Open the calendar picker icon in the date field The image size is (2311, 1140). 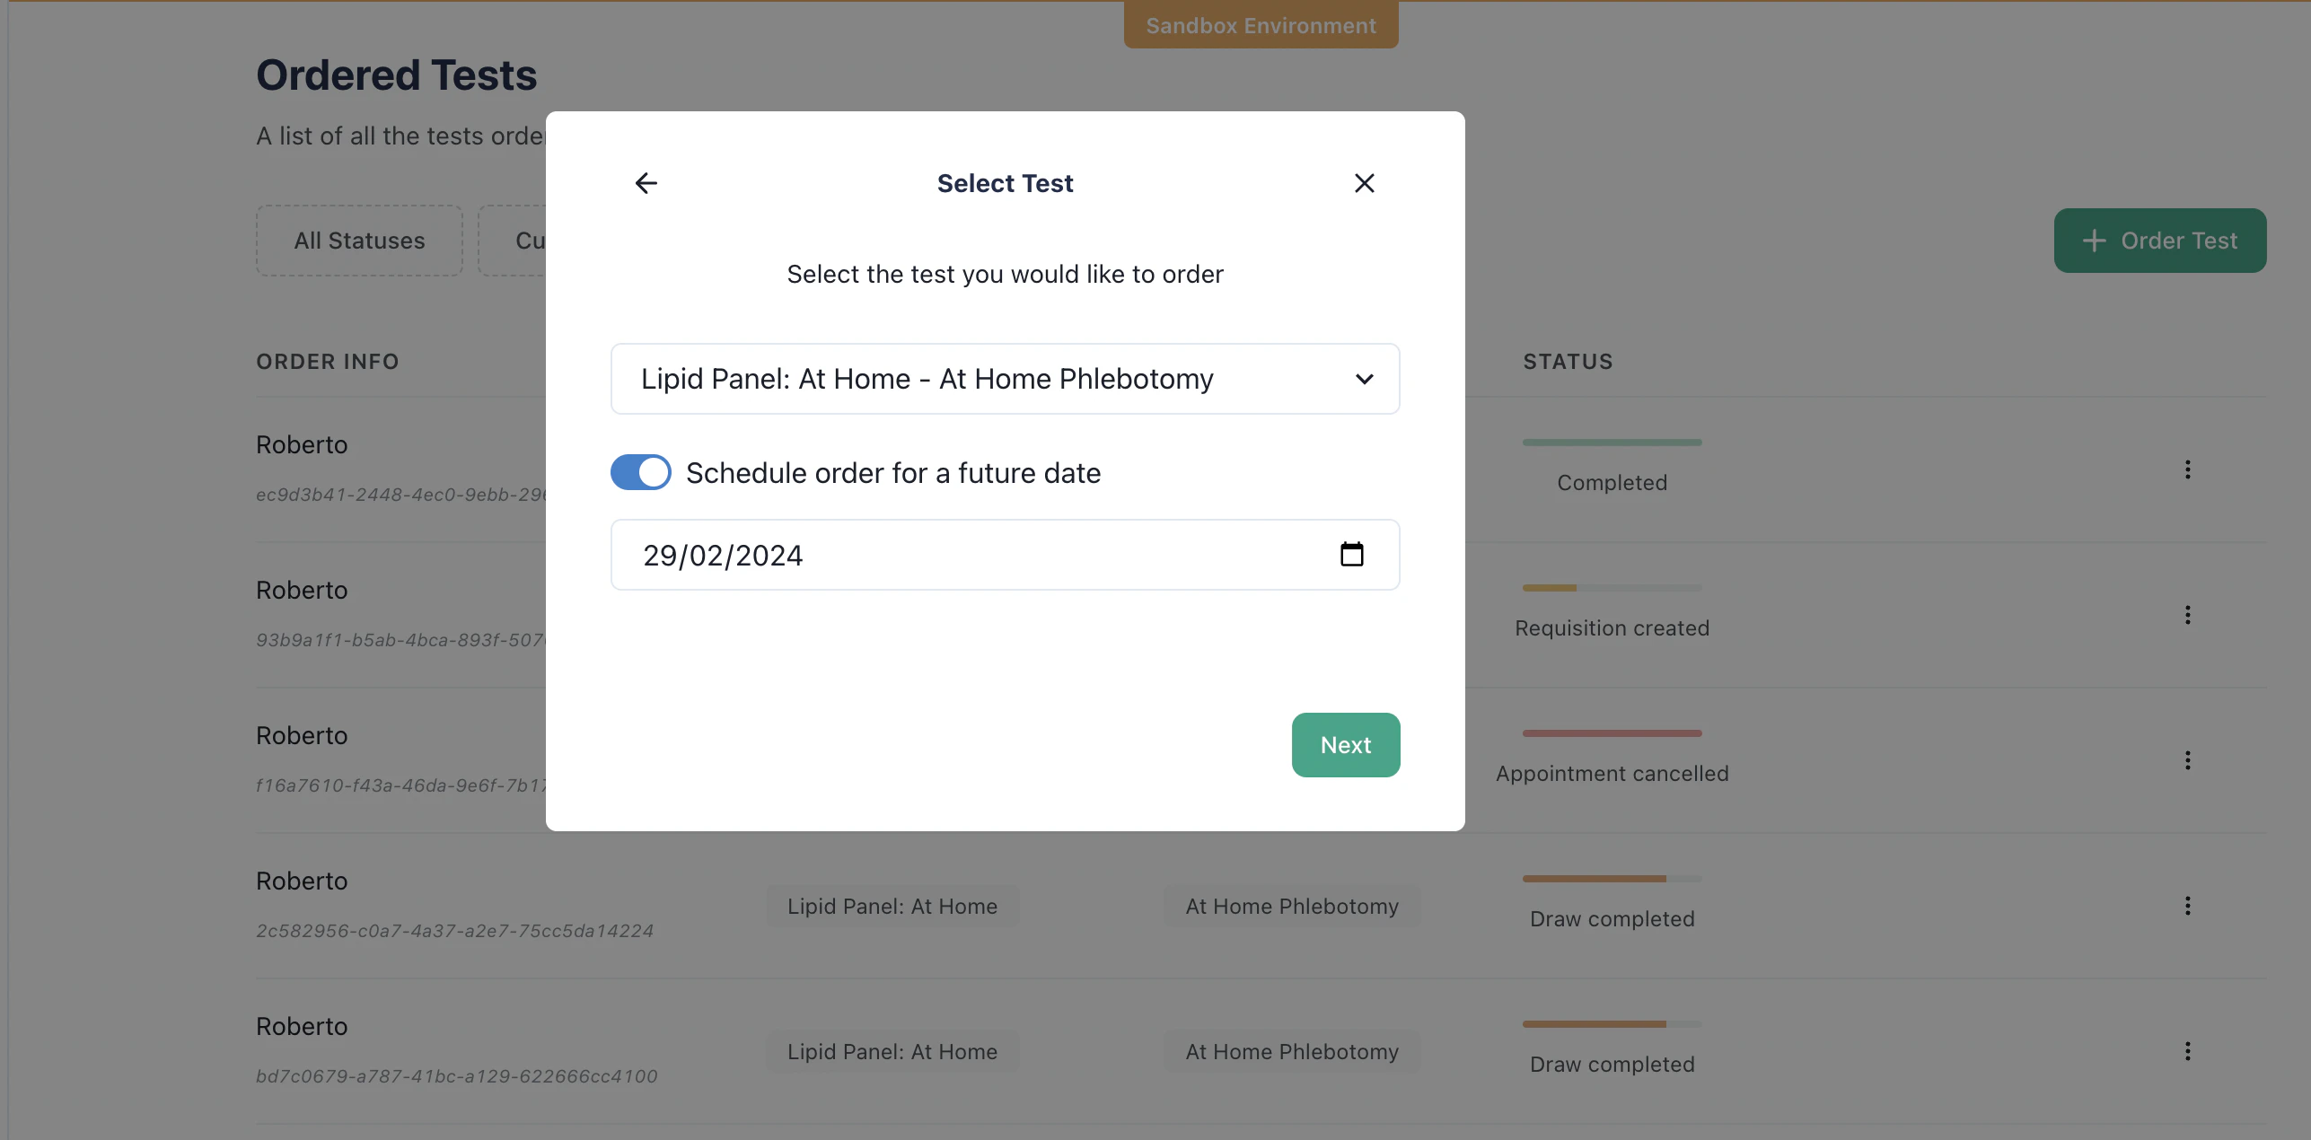point(1351,555)
